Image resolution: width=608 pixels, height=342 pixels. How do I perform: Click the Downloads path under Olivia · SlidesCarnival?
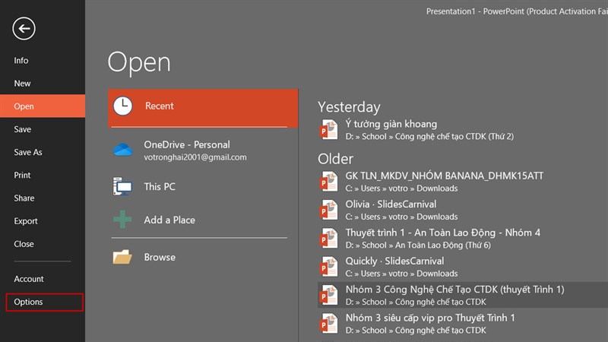(402, 217)
